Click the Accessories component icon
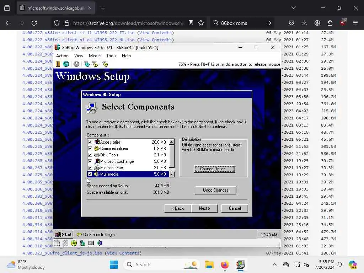This screenshot has width=364, height=273. [x=97, y=142]
